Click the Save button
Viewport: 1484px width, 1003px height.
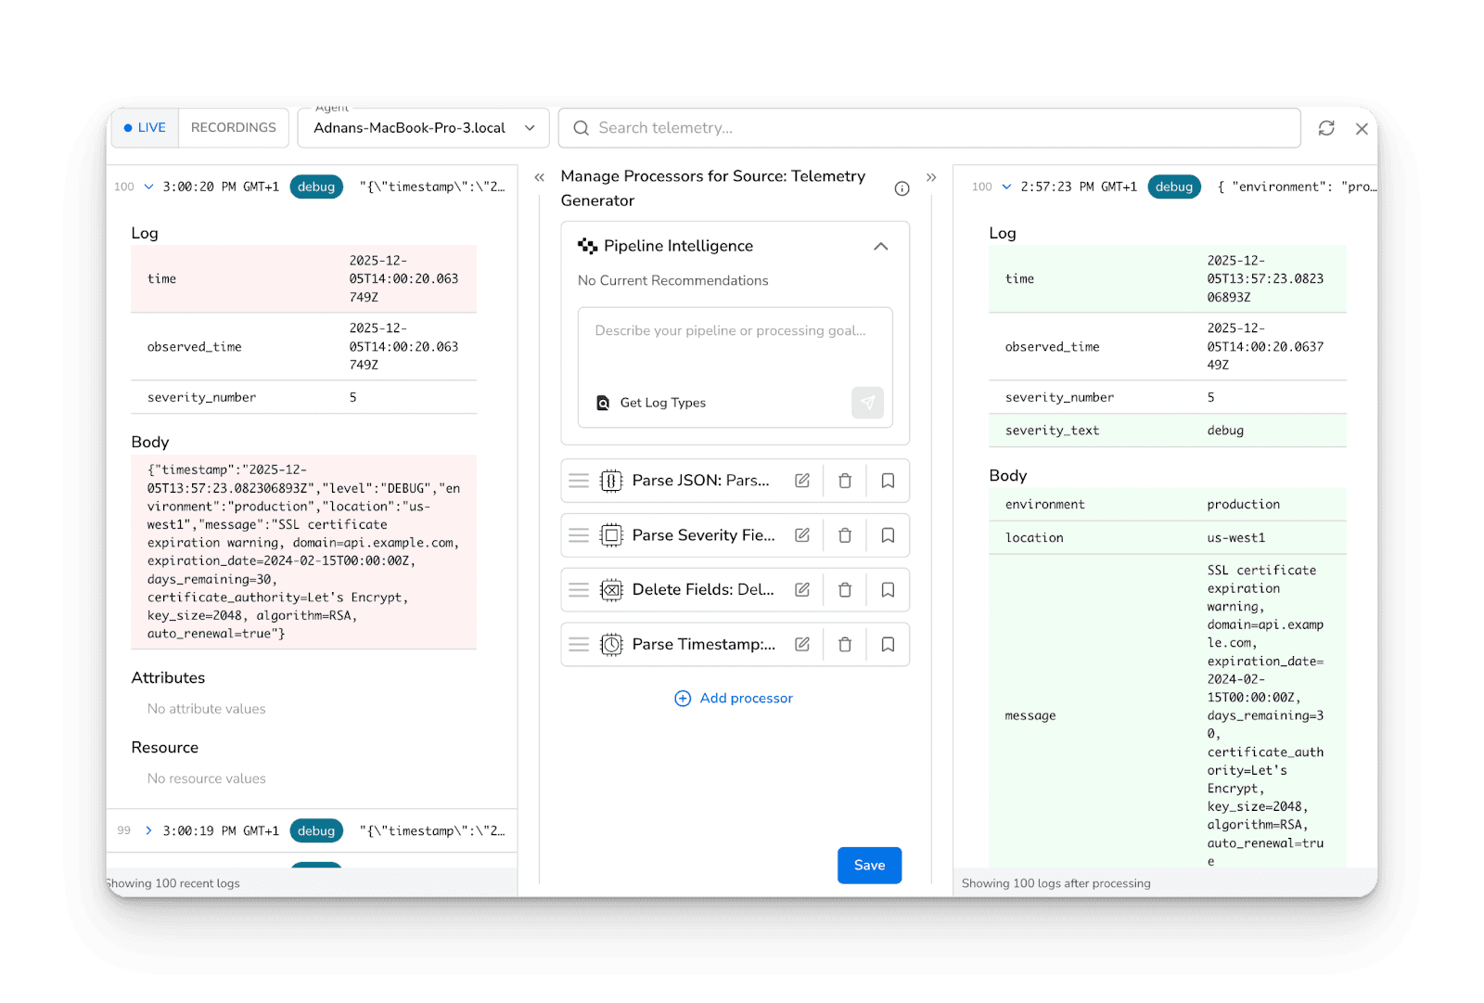[x=869, y=865]
